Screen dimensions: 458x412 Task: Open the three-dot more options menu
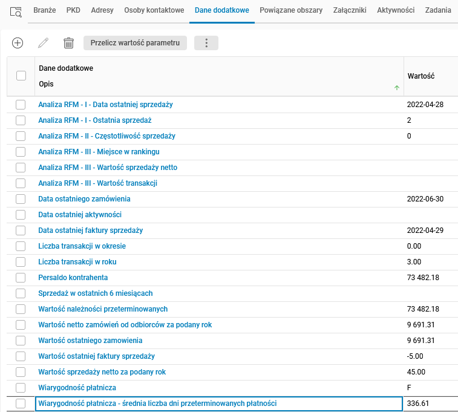coord(206,43)
